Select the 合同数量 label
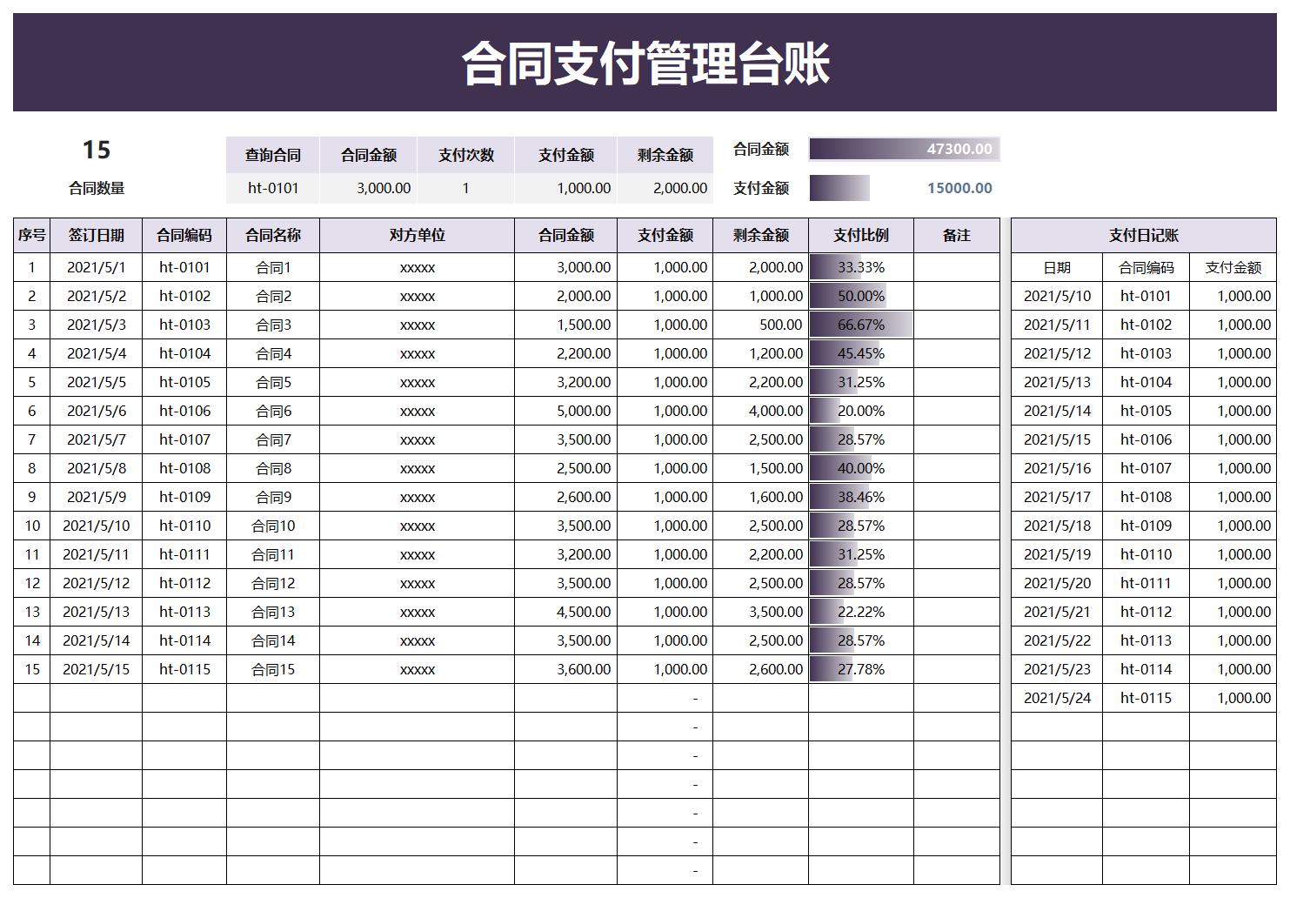The height and width of the screenshot is (898, 1290). pos(97,188)
